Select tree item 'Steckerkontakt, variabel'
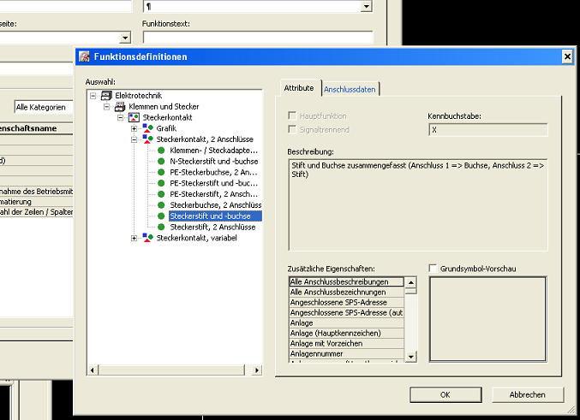580x420 pixels. click(x=196, y=238)
